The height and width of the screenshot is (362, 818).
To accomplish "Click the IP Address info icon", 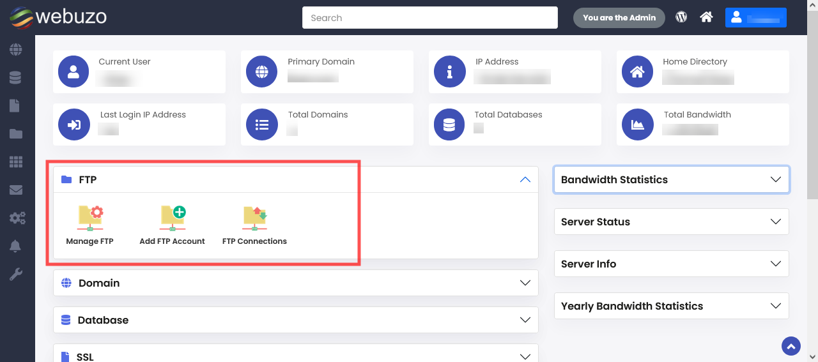I will click(x=449, y=72).
